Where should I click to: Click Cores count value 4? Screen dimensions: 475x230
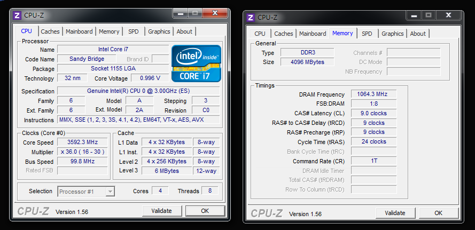(160, 191)
